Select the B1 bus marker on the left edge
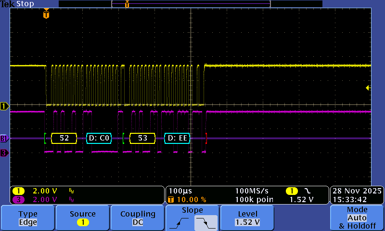This screenshot has width=385, height=231. point(4,139)
